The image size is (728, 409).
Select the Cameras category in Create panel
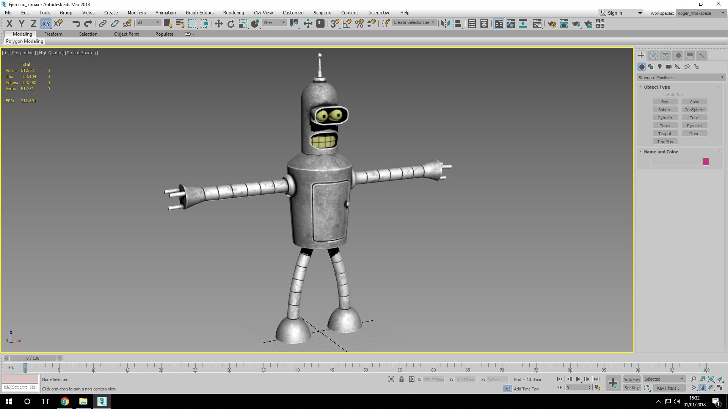tap(669, 67)
